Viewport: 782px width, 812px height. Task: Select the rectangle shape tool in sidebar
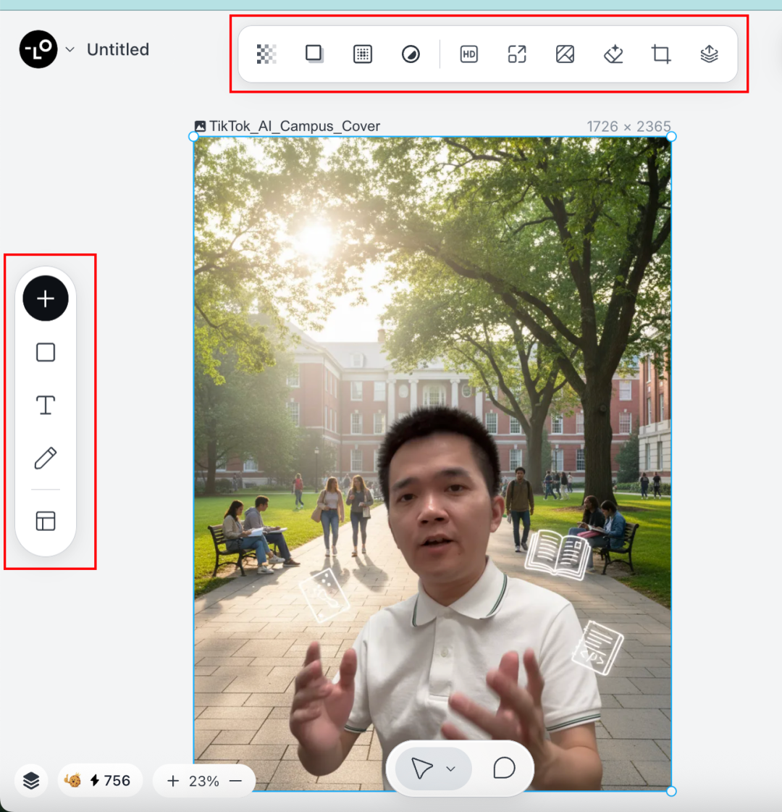[x=46, y=353]
